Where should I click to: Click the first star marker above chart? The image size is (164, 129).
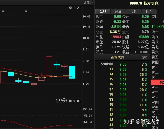pyautogui.click(x=3, y=11)
